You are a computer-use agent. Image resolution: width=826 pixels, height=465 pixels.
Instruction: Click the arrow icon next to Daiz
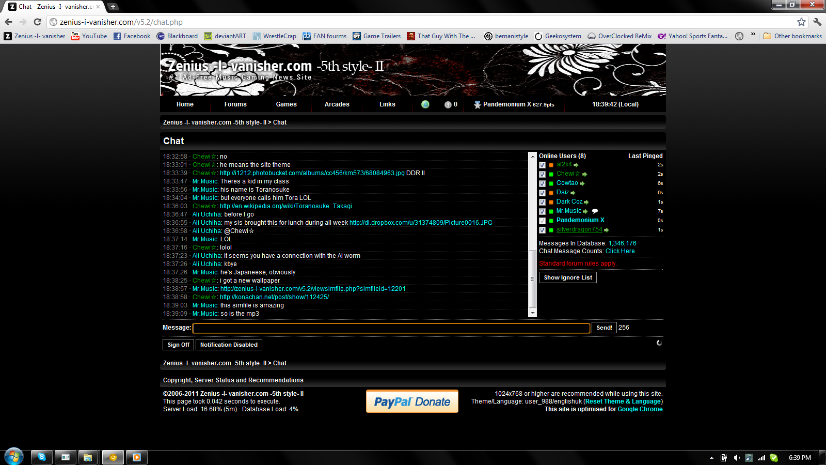pyautogui.click(x=573, y=193)
